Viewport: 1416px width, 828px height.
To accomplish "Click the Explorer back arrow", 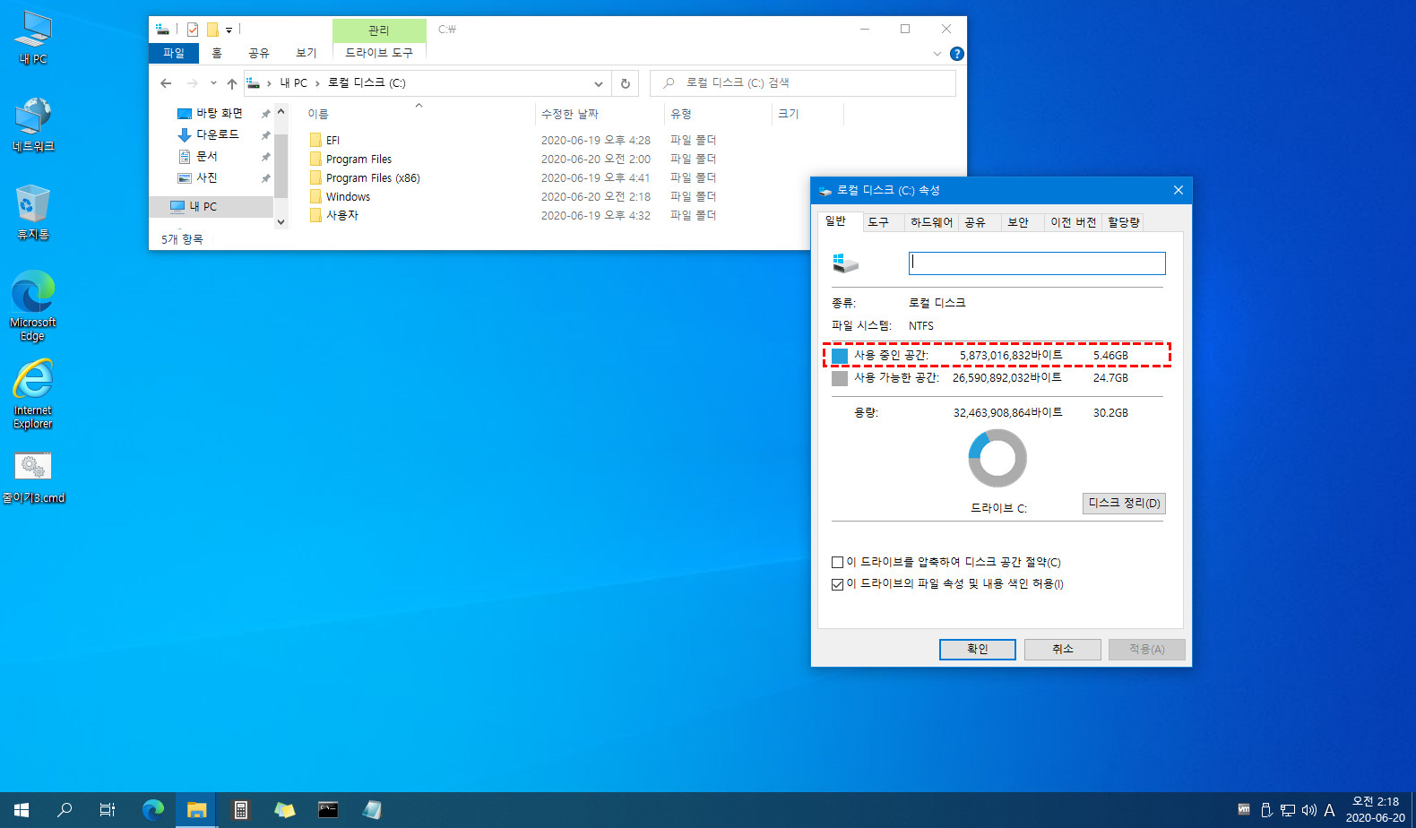I will [166, 83].
